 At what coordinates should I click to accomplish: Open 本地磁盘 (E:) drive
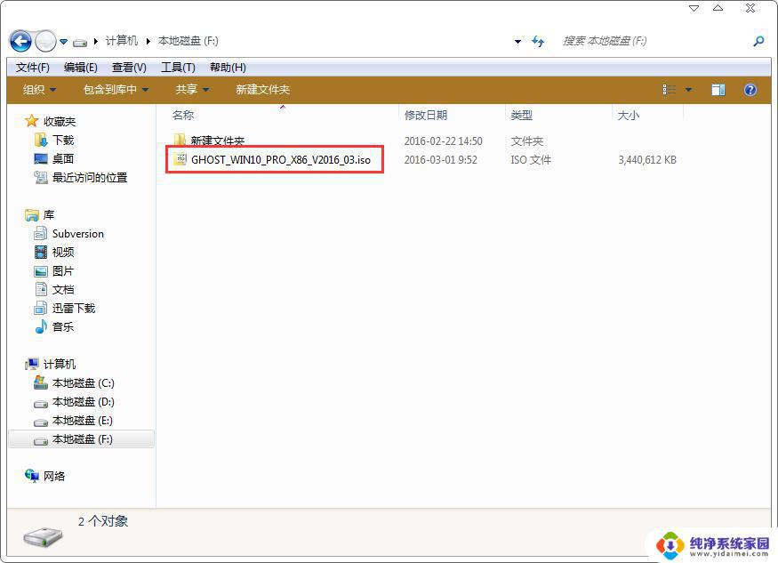point(83,421)
